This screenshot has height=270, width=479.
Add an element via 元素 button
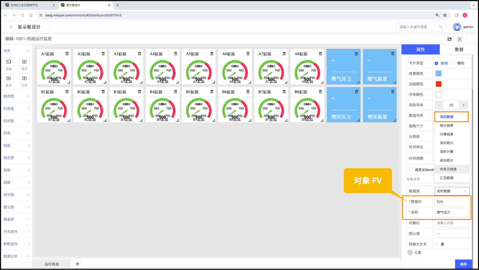tap(414, 253)
